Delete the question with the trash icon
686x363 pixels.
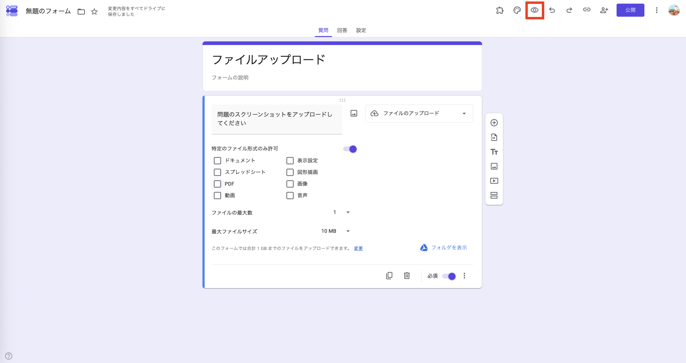point(407,276)
